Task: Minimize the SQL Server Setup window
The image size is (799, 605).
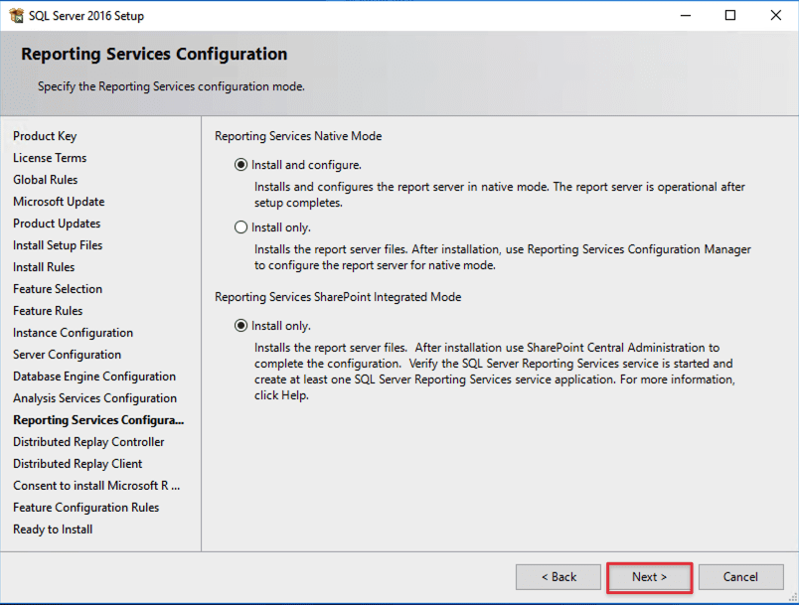Action: coord(685,16)
